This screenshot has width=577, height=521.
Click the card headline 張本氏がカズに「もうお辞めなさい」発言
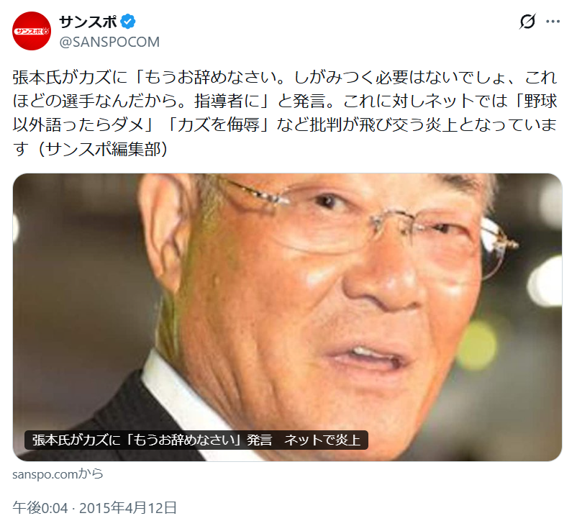[152, 440]
